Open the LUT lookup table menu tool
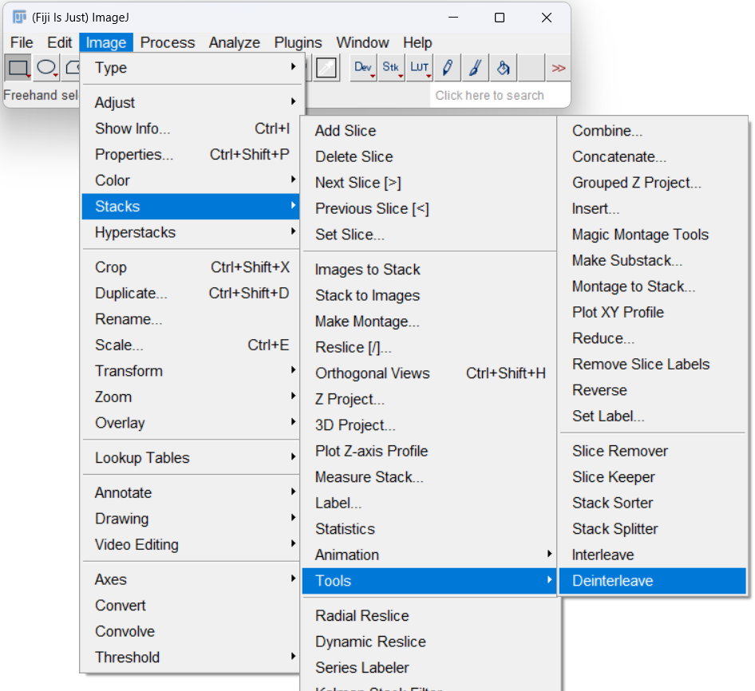 pos(419,68)
